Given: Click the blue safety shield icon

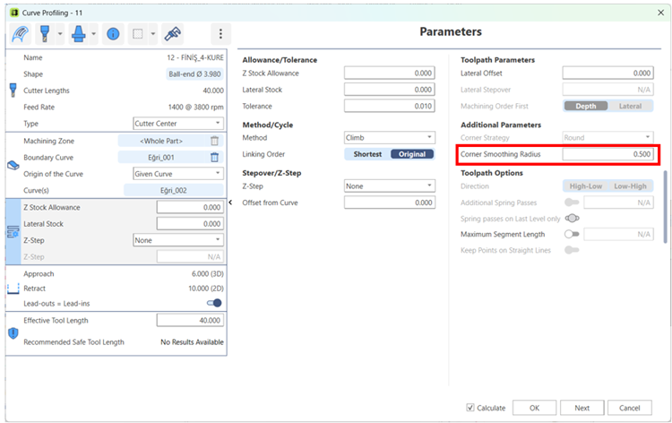Looking at the screenshot, I should [13, 333].
